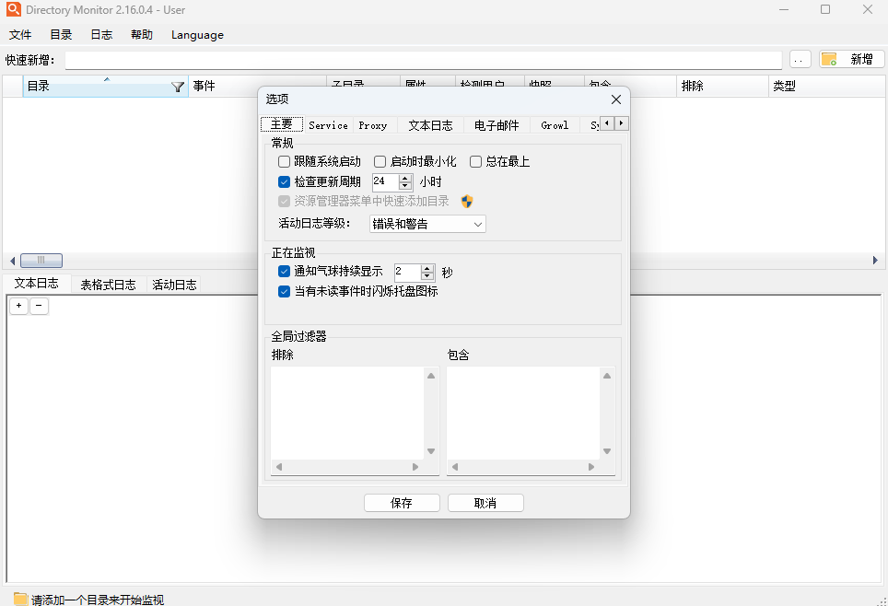Click the folder icon on 新增 button
This screenshot has height=606, width=888.
[x=830, y=60]
